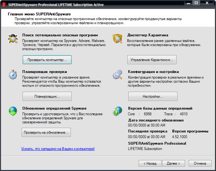216x171 pixels.
Task: Close the SUPERAntiSpyware window
Action: (x=207, y=3)
